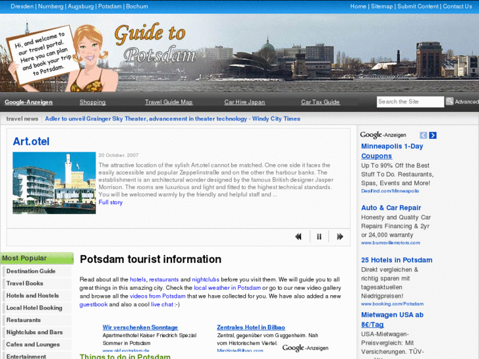Open local weather in Potsdam link
Screen dimensions: 479x359
(227, 287)
